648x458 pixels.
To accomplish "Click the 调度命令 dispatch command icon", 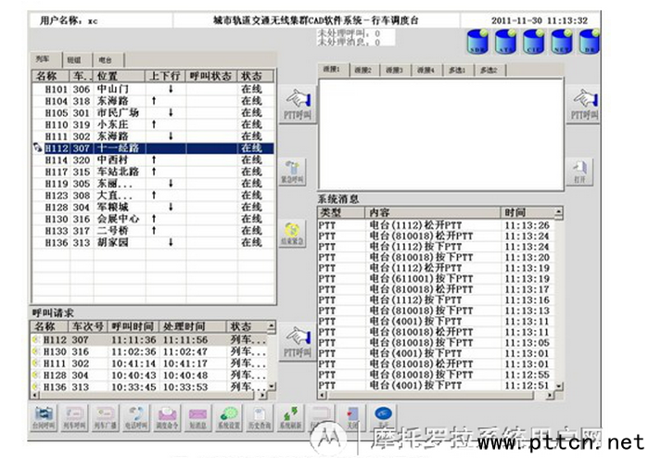I will (x=167, y=416).
